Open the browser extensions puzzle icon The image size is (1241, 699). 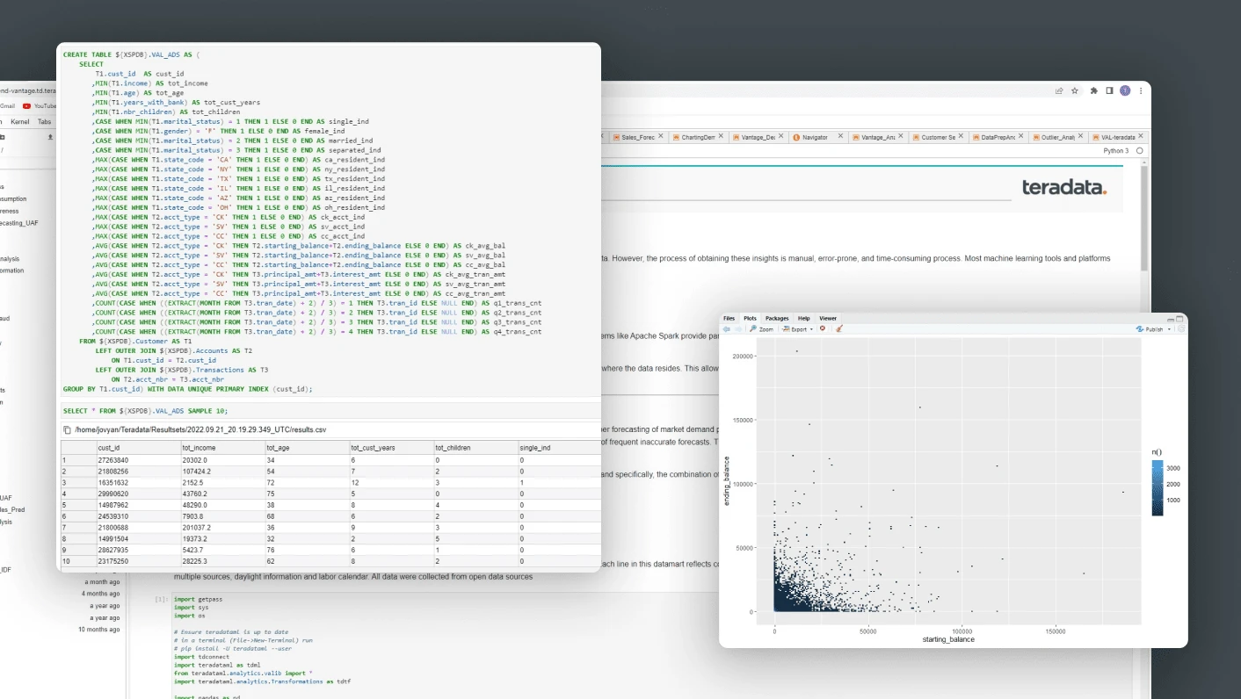[1094, 90]
